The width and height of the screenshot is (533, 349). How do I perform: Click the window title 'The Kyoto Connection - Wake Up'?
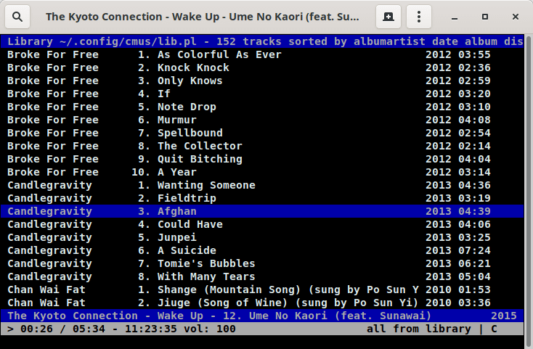[203, 17]
